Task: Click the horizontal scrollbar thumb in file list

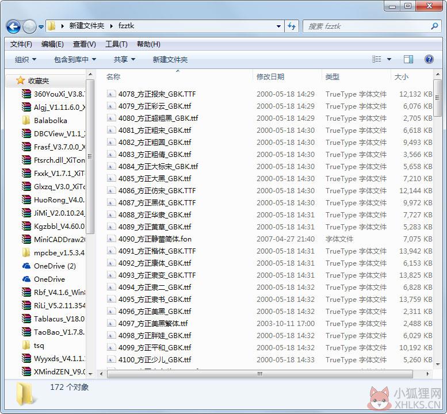Action: pyautogui.click(x=259, y=374)
